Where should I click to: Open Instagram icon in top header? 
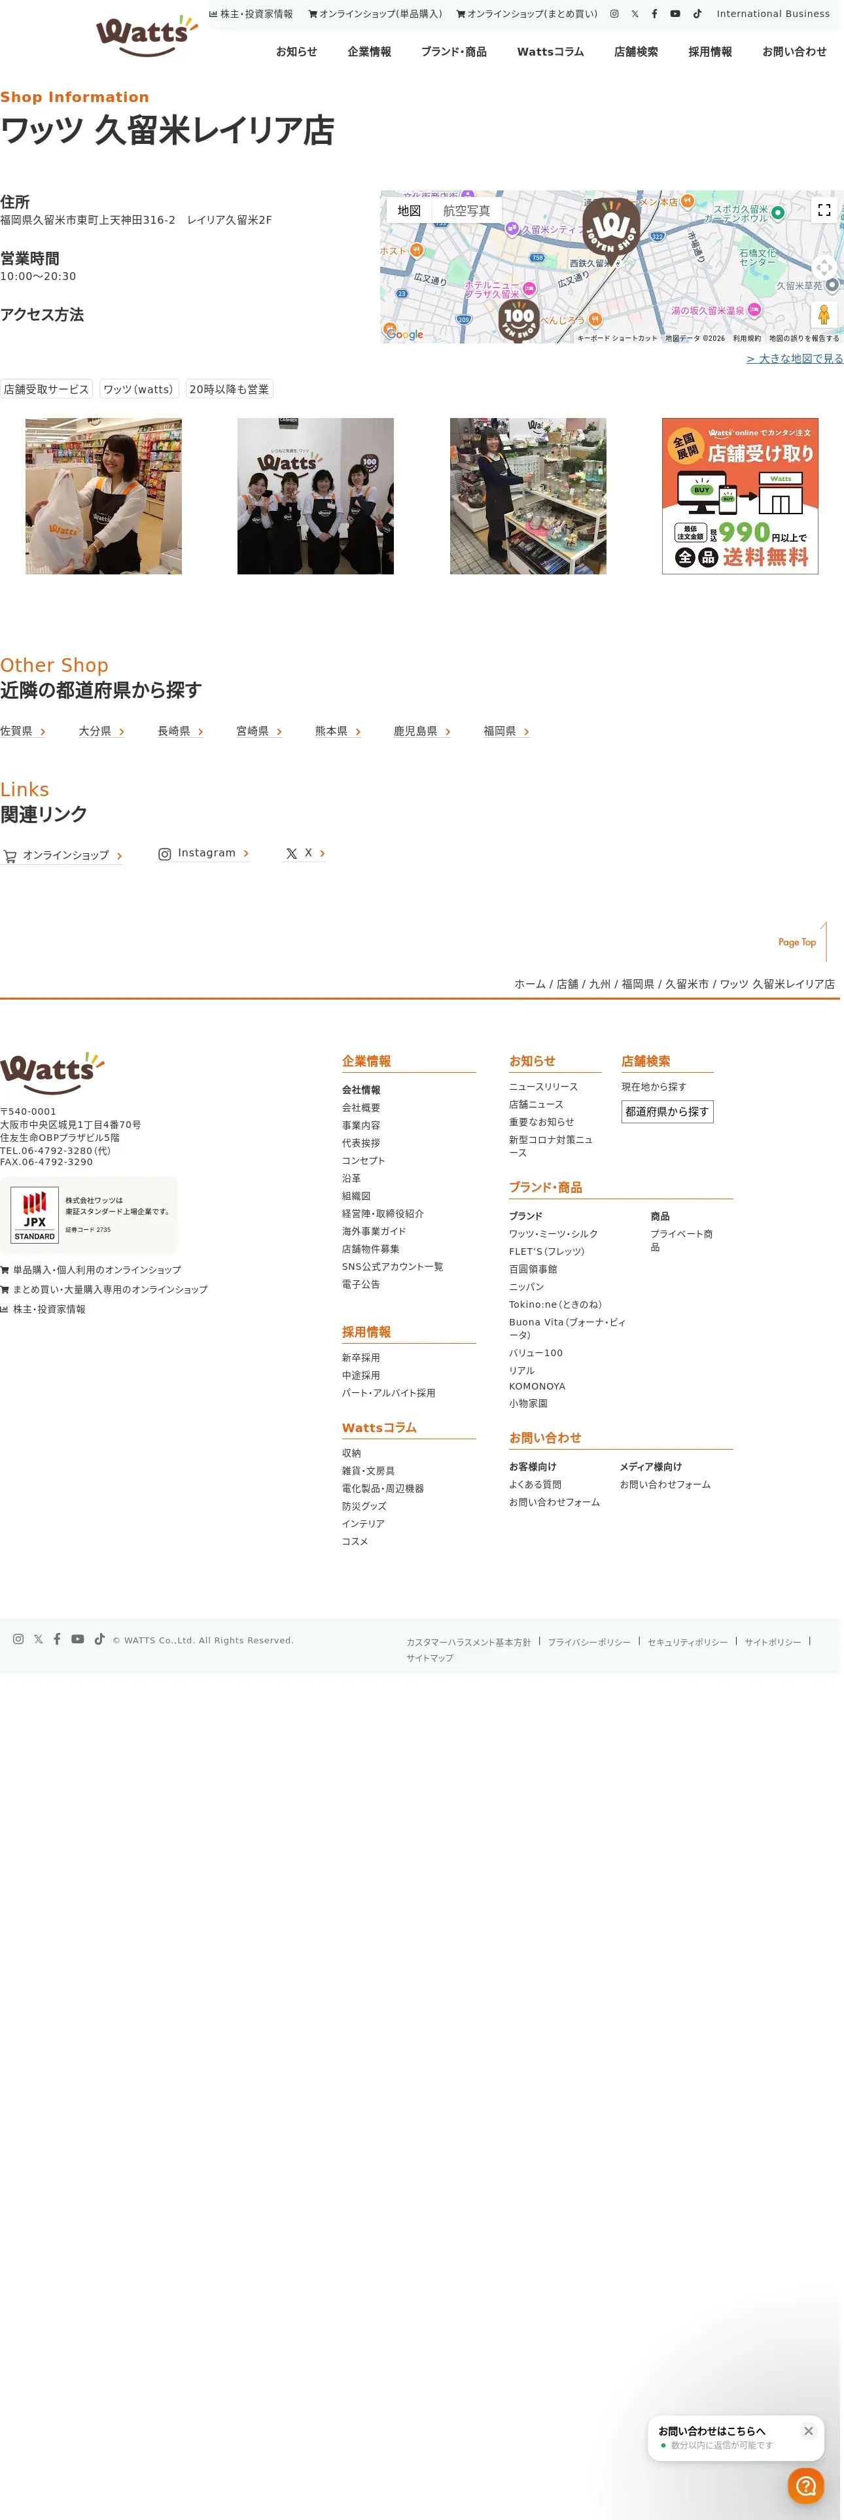614,14
